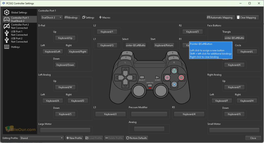Rebind Right Analog Up Keyboard/T button
Image resolution: width=264 pixels, height=143 pixels.
(234, 87)
